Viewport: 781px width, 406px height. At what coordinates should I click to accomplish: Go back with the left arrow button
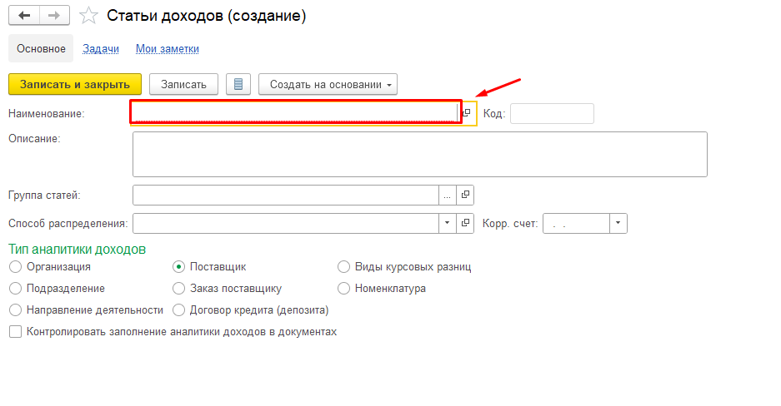(24, 16)
